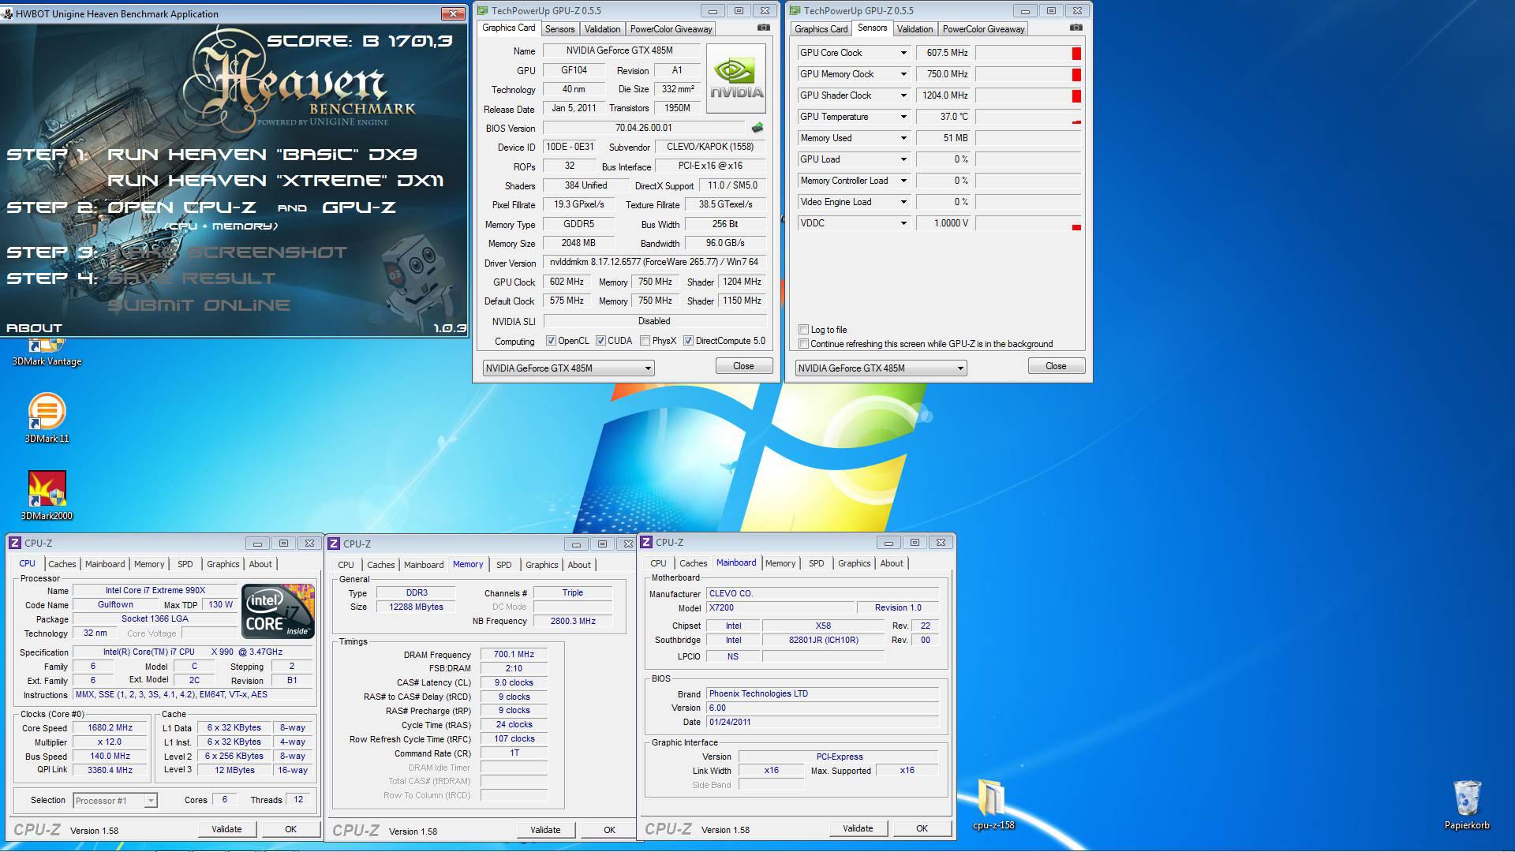The height and width of the screenshot is (852, 1515).
Task: Click the motherboard model X7200 field
Action: click(780, 608)
